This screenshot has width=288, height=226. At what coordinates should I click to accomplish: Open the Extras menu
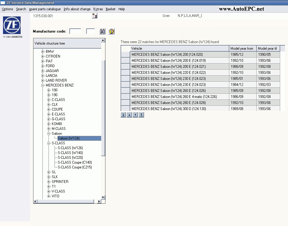[x=98, y=9]
